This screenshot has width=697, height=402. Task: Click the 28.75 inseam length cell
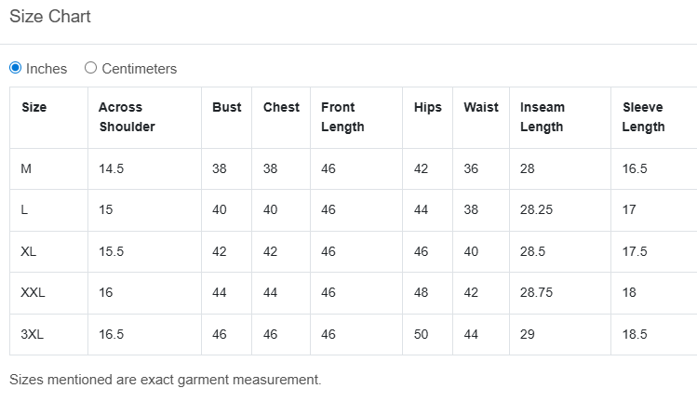tap(536, 292)
